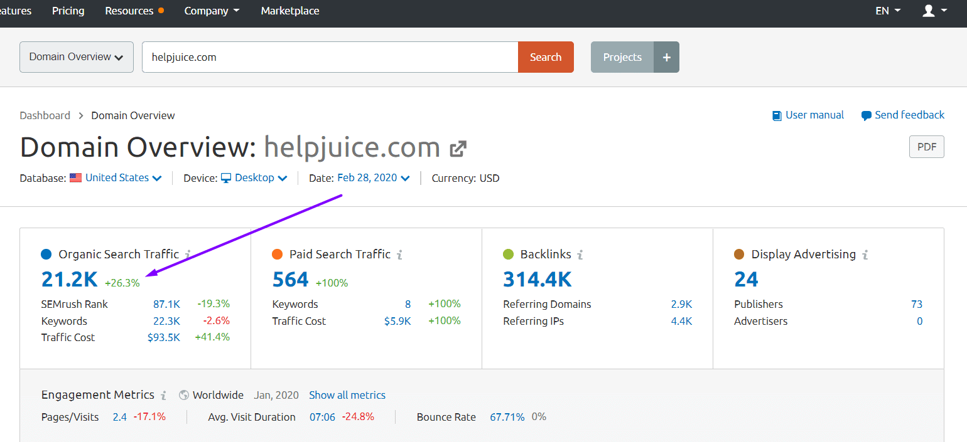Open the Pricing menu item

point(68,11)
